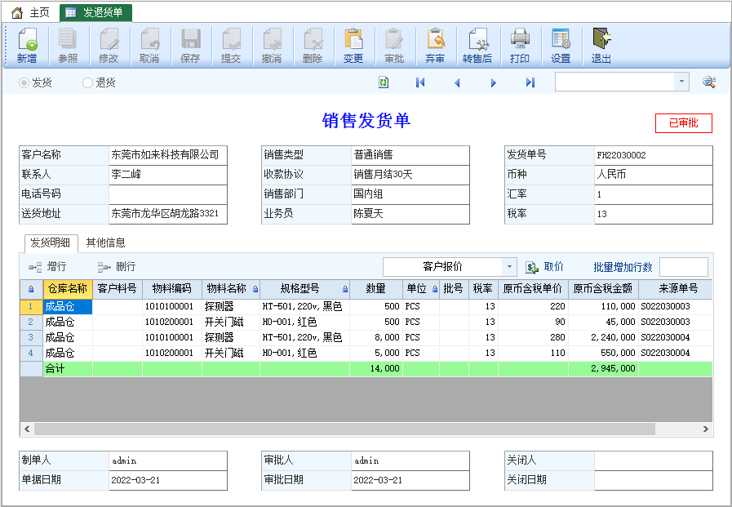
Task: Click the 参照 (Reference) toolbar icon
Action: tap(68, 45)
